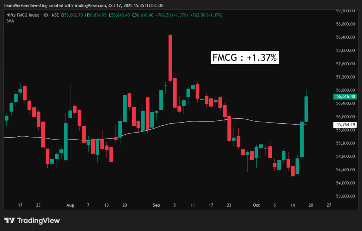Select the Oct label on time axis

[256, 205]
